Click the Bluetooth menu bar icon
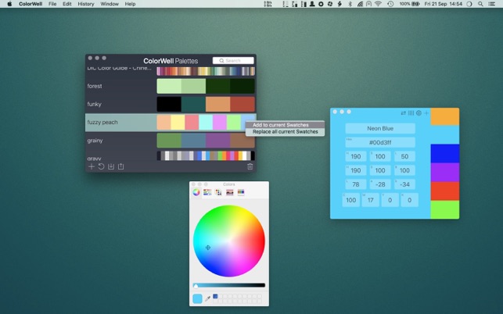The height and width of the screenshot is (314, 503). 350,4
